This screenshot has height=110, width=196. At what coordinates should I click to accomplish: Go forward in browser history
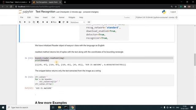click(7, 7)
